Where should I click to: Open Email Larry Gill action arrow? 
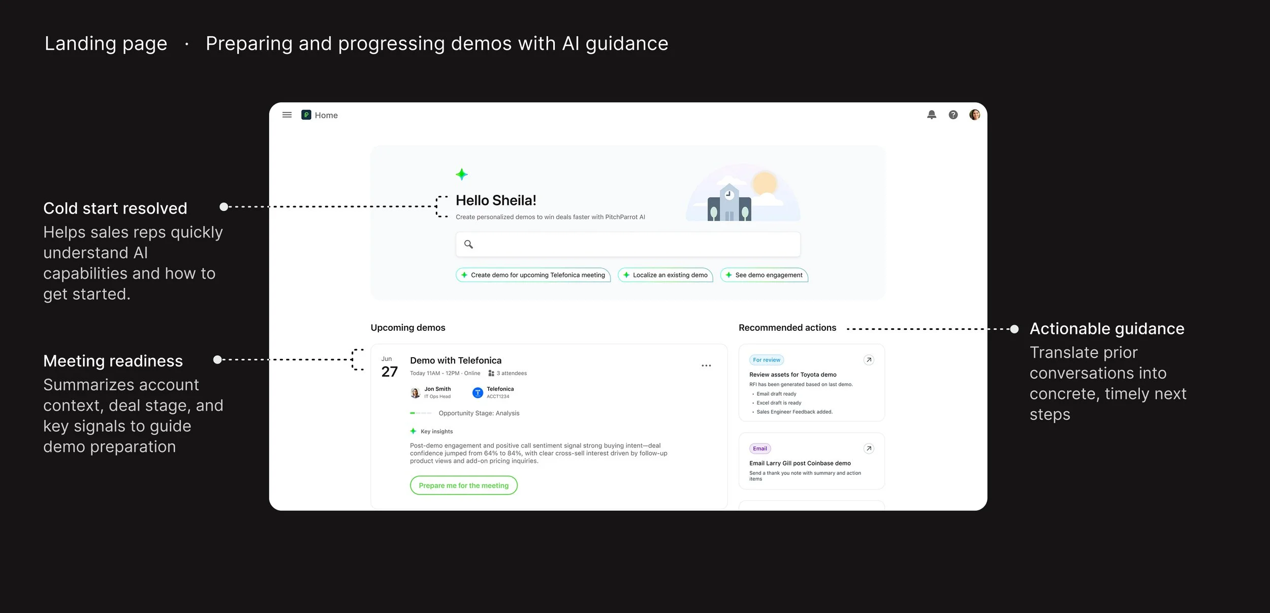(869, 449)
